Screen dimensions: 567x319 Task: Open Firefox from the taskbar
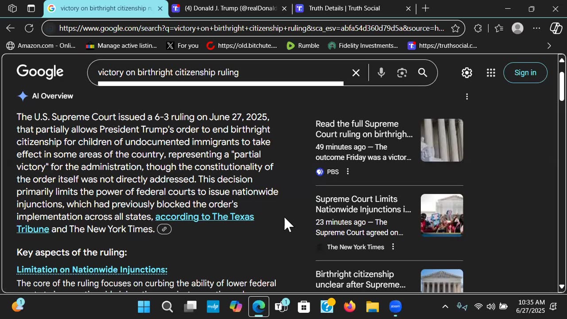point(350,307)
